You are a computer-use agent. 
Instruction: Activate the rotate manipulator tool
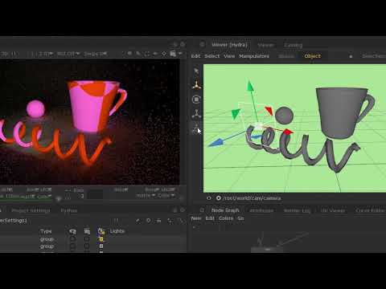[196, 100]
